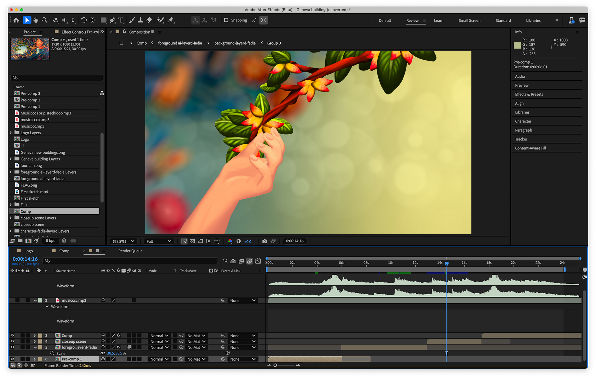Take a snapshot with camera icon
596x378 pixels.
coord(265,241)
